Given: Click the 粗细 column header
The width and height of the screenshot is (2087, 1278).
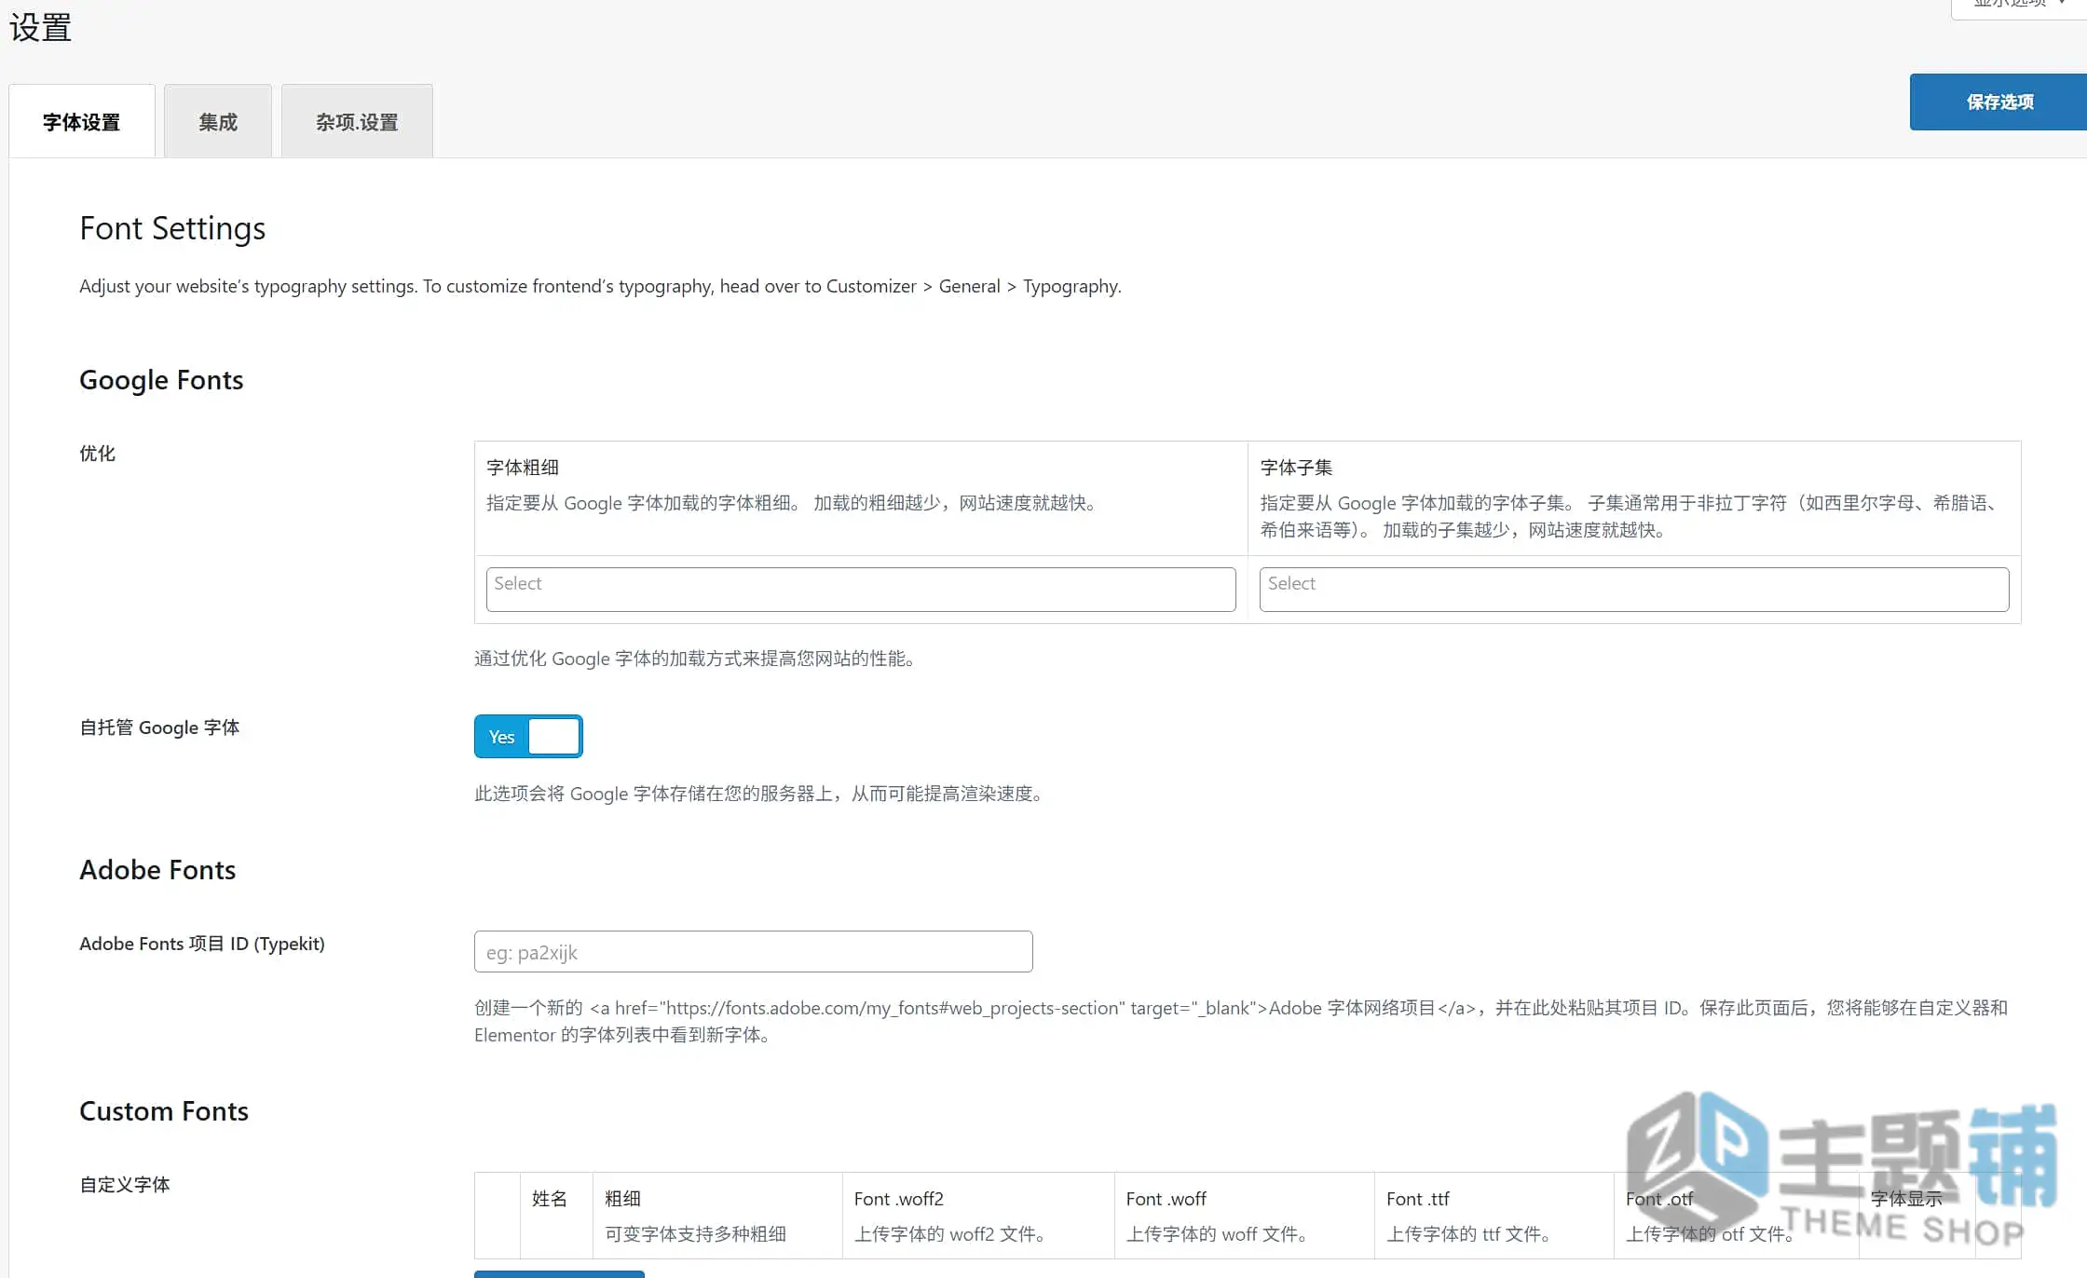Looking at the screenshot, I should 622,1199.
